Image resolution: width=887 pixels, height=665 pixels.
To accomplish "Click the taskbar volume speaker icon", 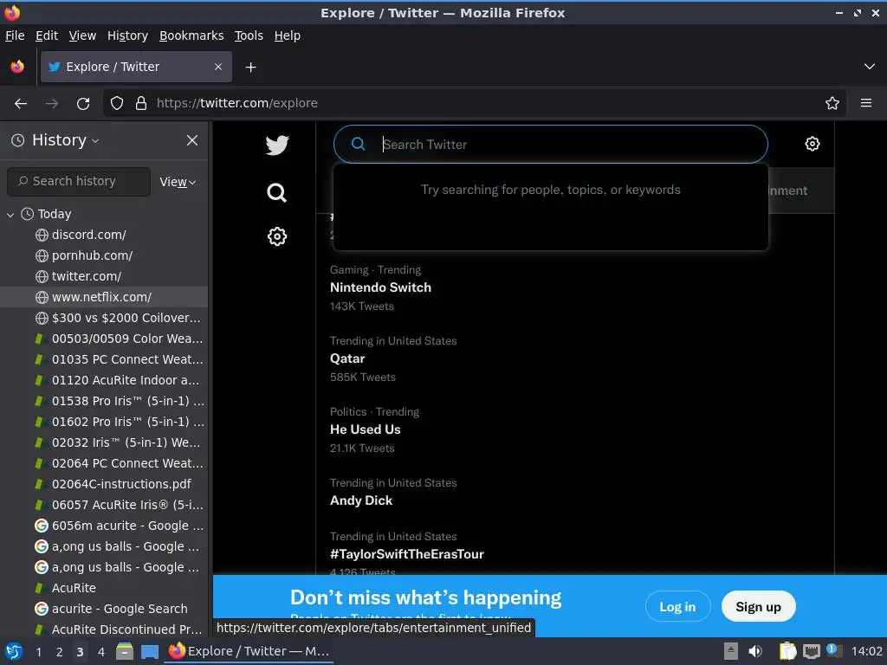I will click(754, 651).
